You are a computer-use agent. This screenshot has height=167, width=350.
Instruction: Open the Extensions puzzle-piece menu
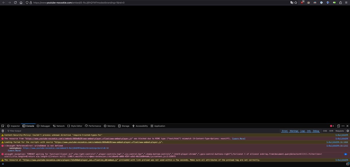(340, 2)
